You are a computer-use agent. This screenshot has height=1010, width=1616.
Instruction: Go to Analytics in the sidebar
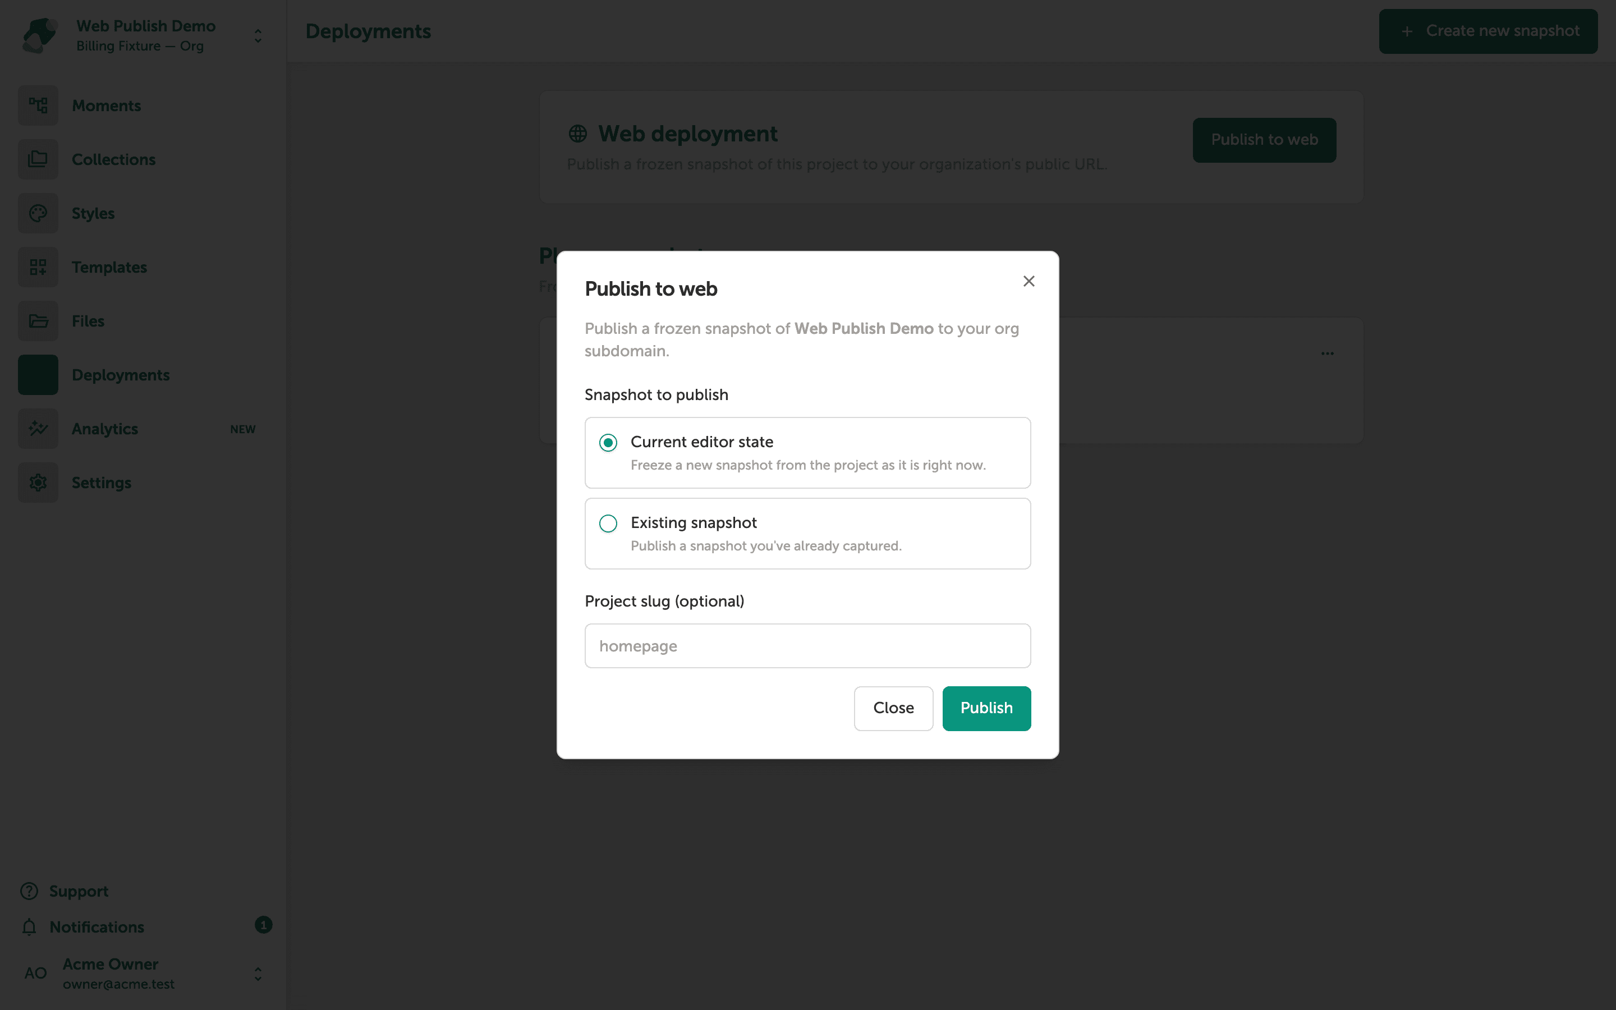click(105, 429)
